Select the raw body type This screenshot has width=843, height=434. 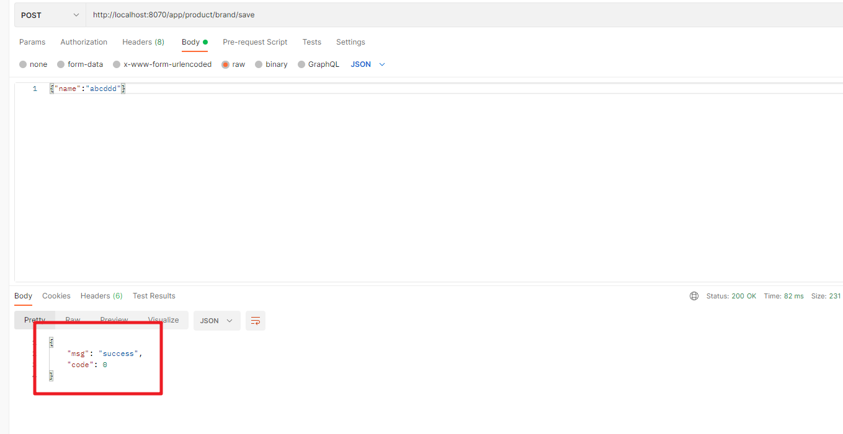click(x=234, y=64)
